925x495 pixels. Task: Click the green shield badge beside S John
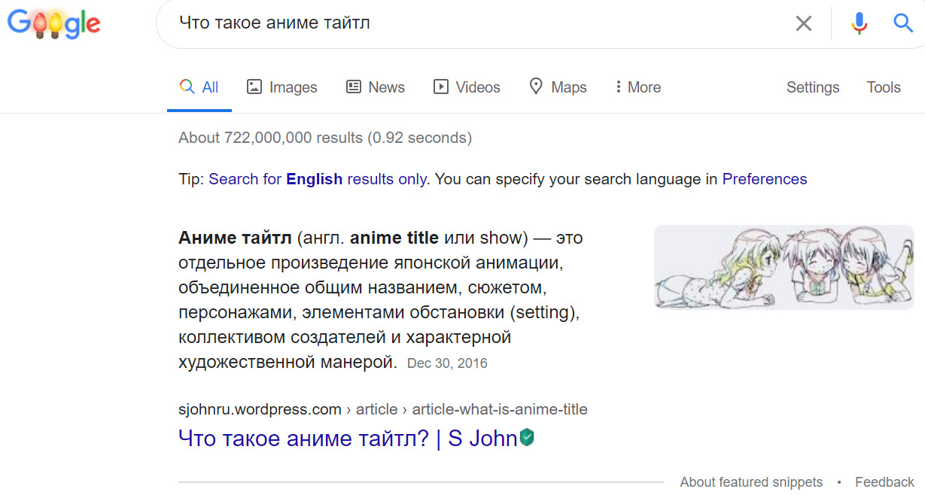(527, 438)
